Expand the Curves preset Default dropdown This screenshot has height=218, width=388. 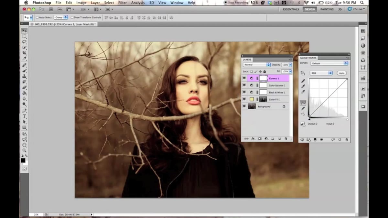329,64
